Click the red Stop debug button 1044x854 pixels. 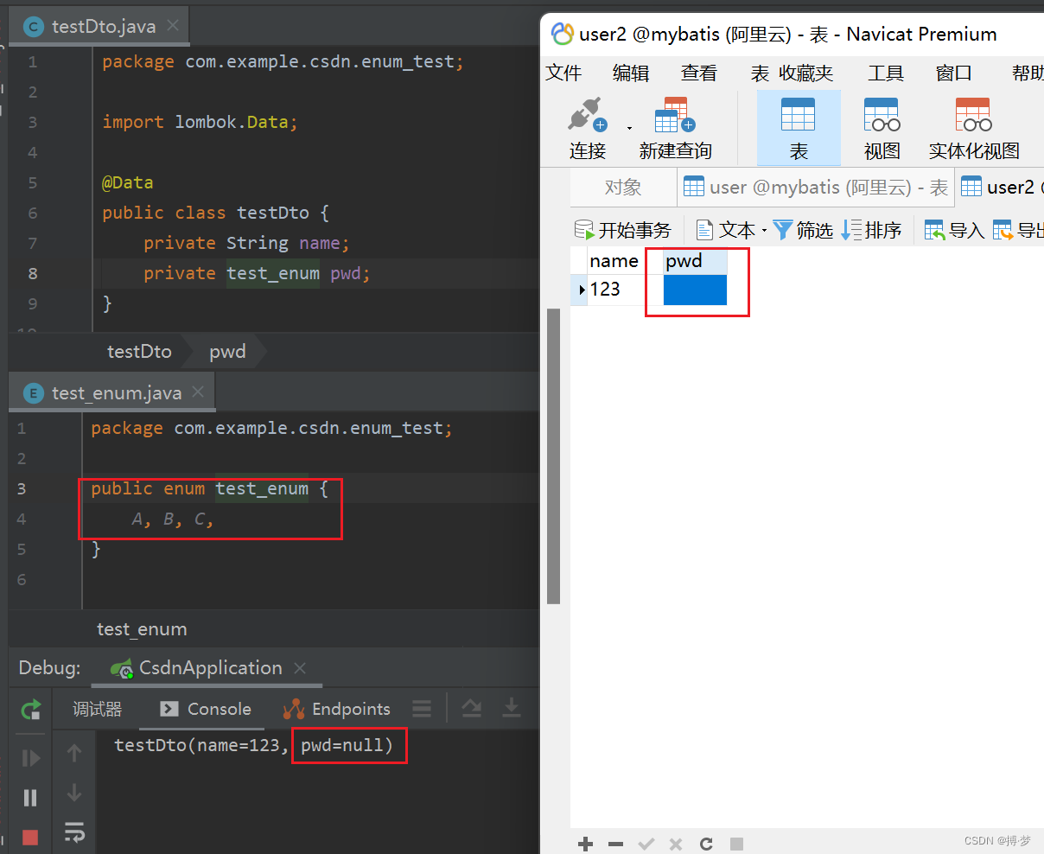pos(30,836)
